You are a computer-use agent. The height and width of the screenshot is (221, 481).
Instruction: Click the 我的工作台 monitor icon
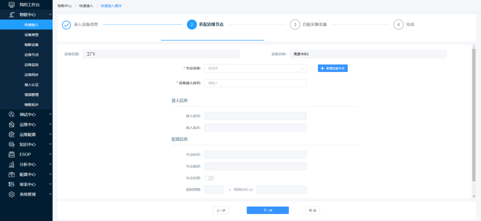point(11,4)
